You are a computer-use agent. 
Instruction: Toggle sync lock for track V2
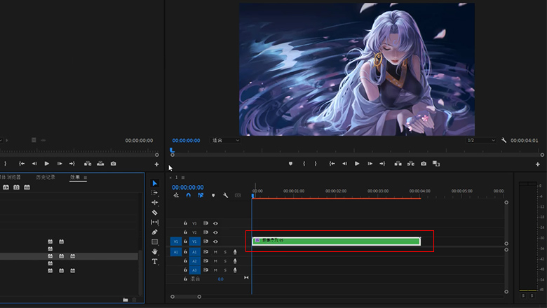(205, 232)
